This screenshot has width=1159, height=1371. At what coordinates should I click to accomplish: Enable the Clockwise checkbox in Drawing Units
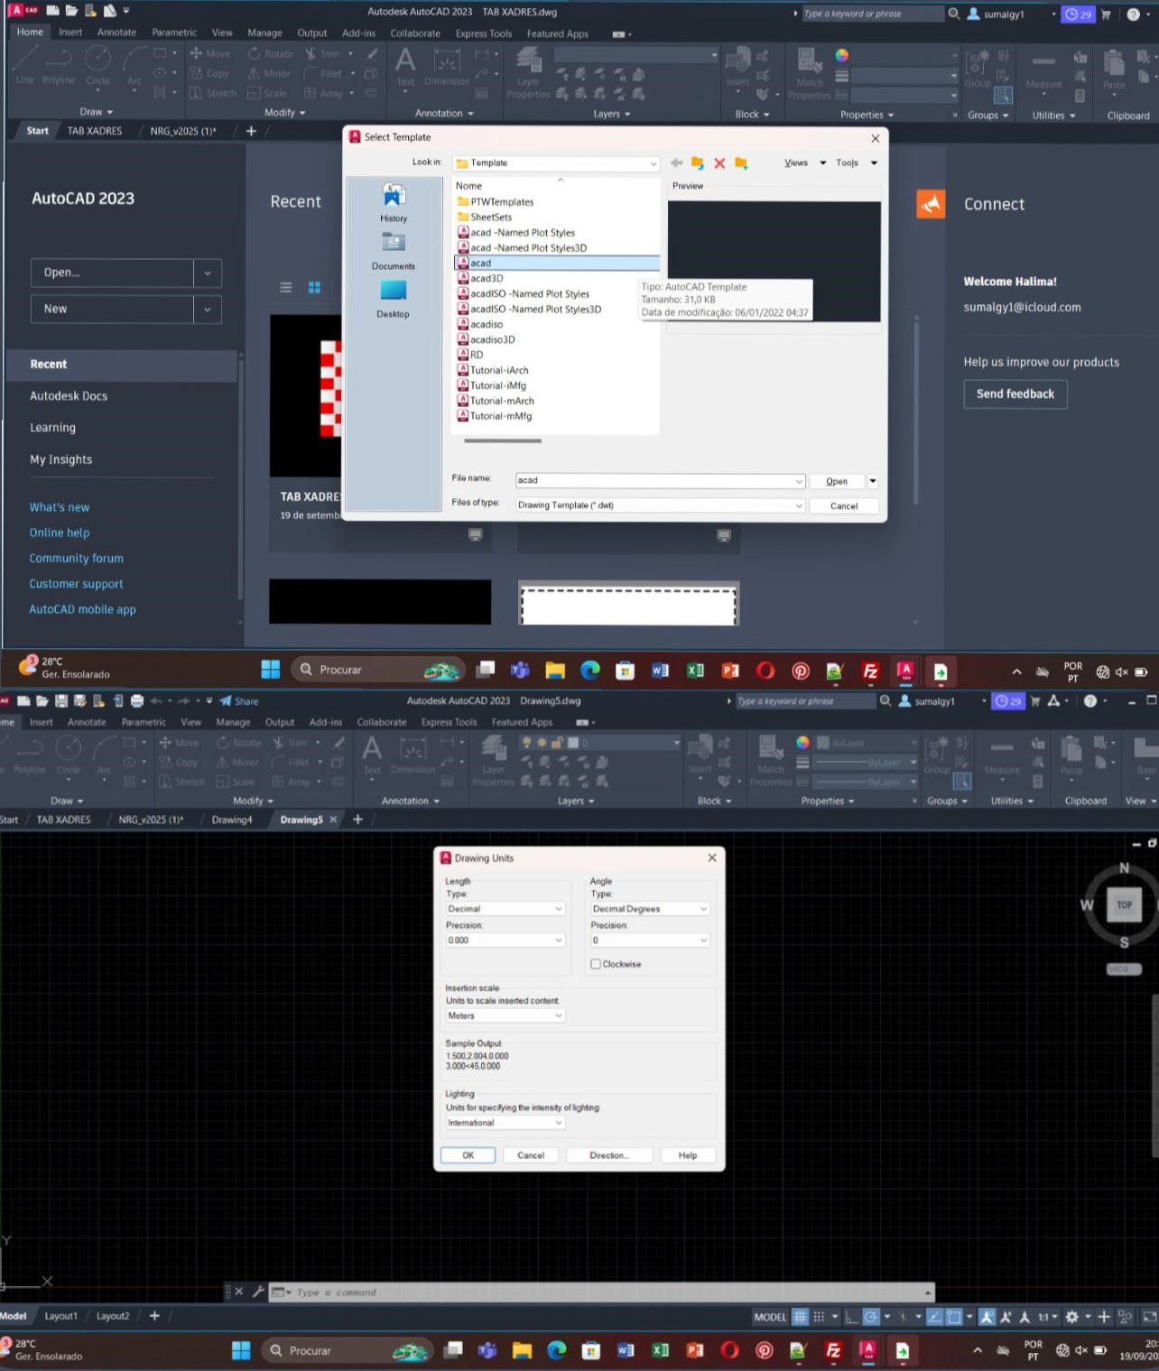[x=596, y=964]
